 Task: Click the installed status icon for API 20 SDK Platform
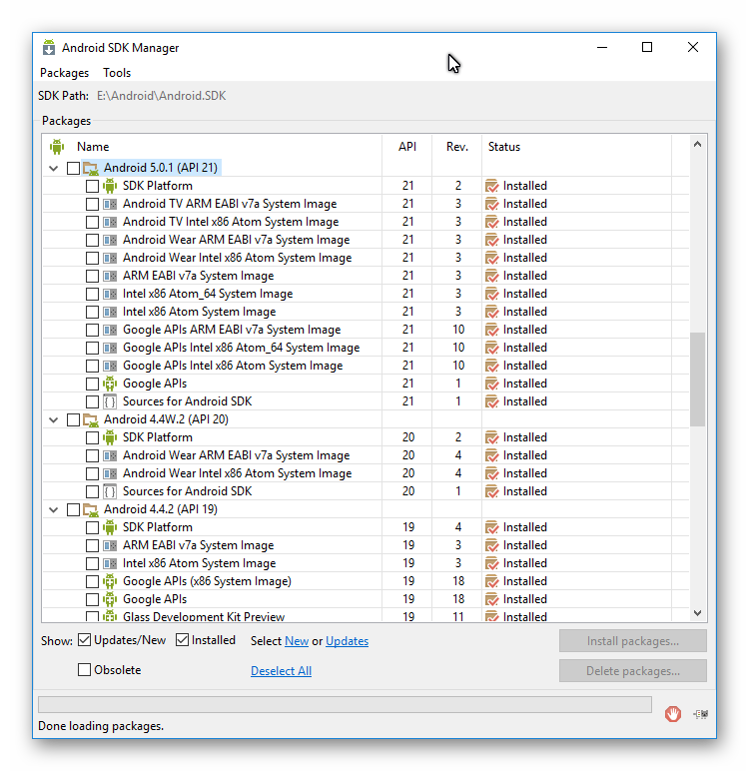pyautogui.click(x=491, y=437)
